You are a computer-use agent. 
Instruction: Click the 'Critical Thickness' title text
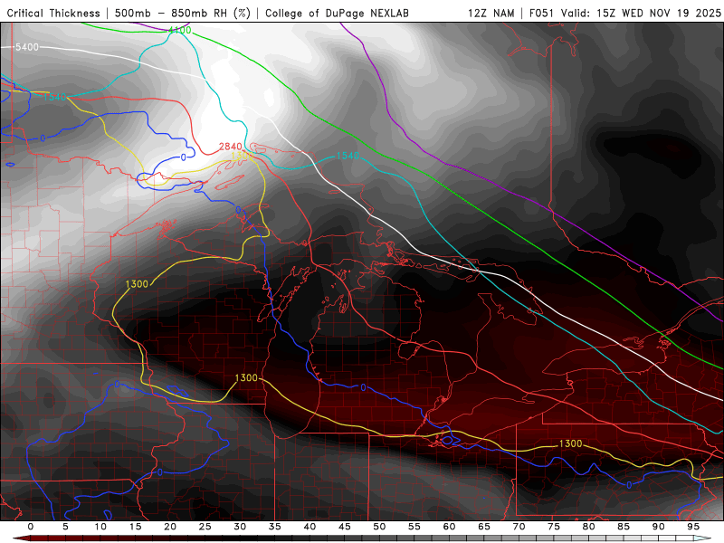coord(53,13)
